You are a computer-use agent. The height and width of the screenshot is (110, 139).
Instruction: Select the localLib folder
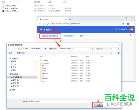click(44, 78)
